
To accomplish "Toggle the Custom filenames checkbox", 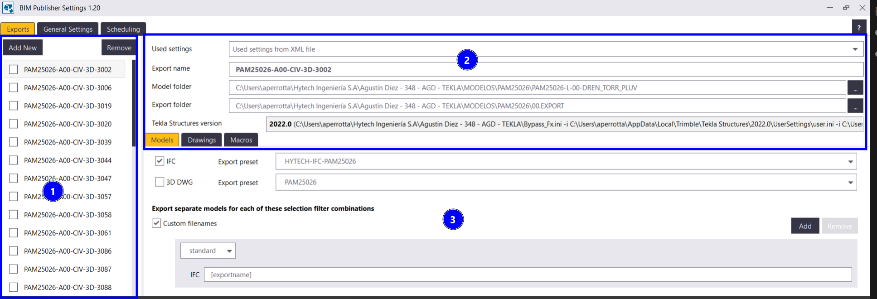I will [x=156, y=223].
